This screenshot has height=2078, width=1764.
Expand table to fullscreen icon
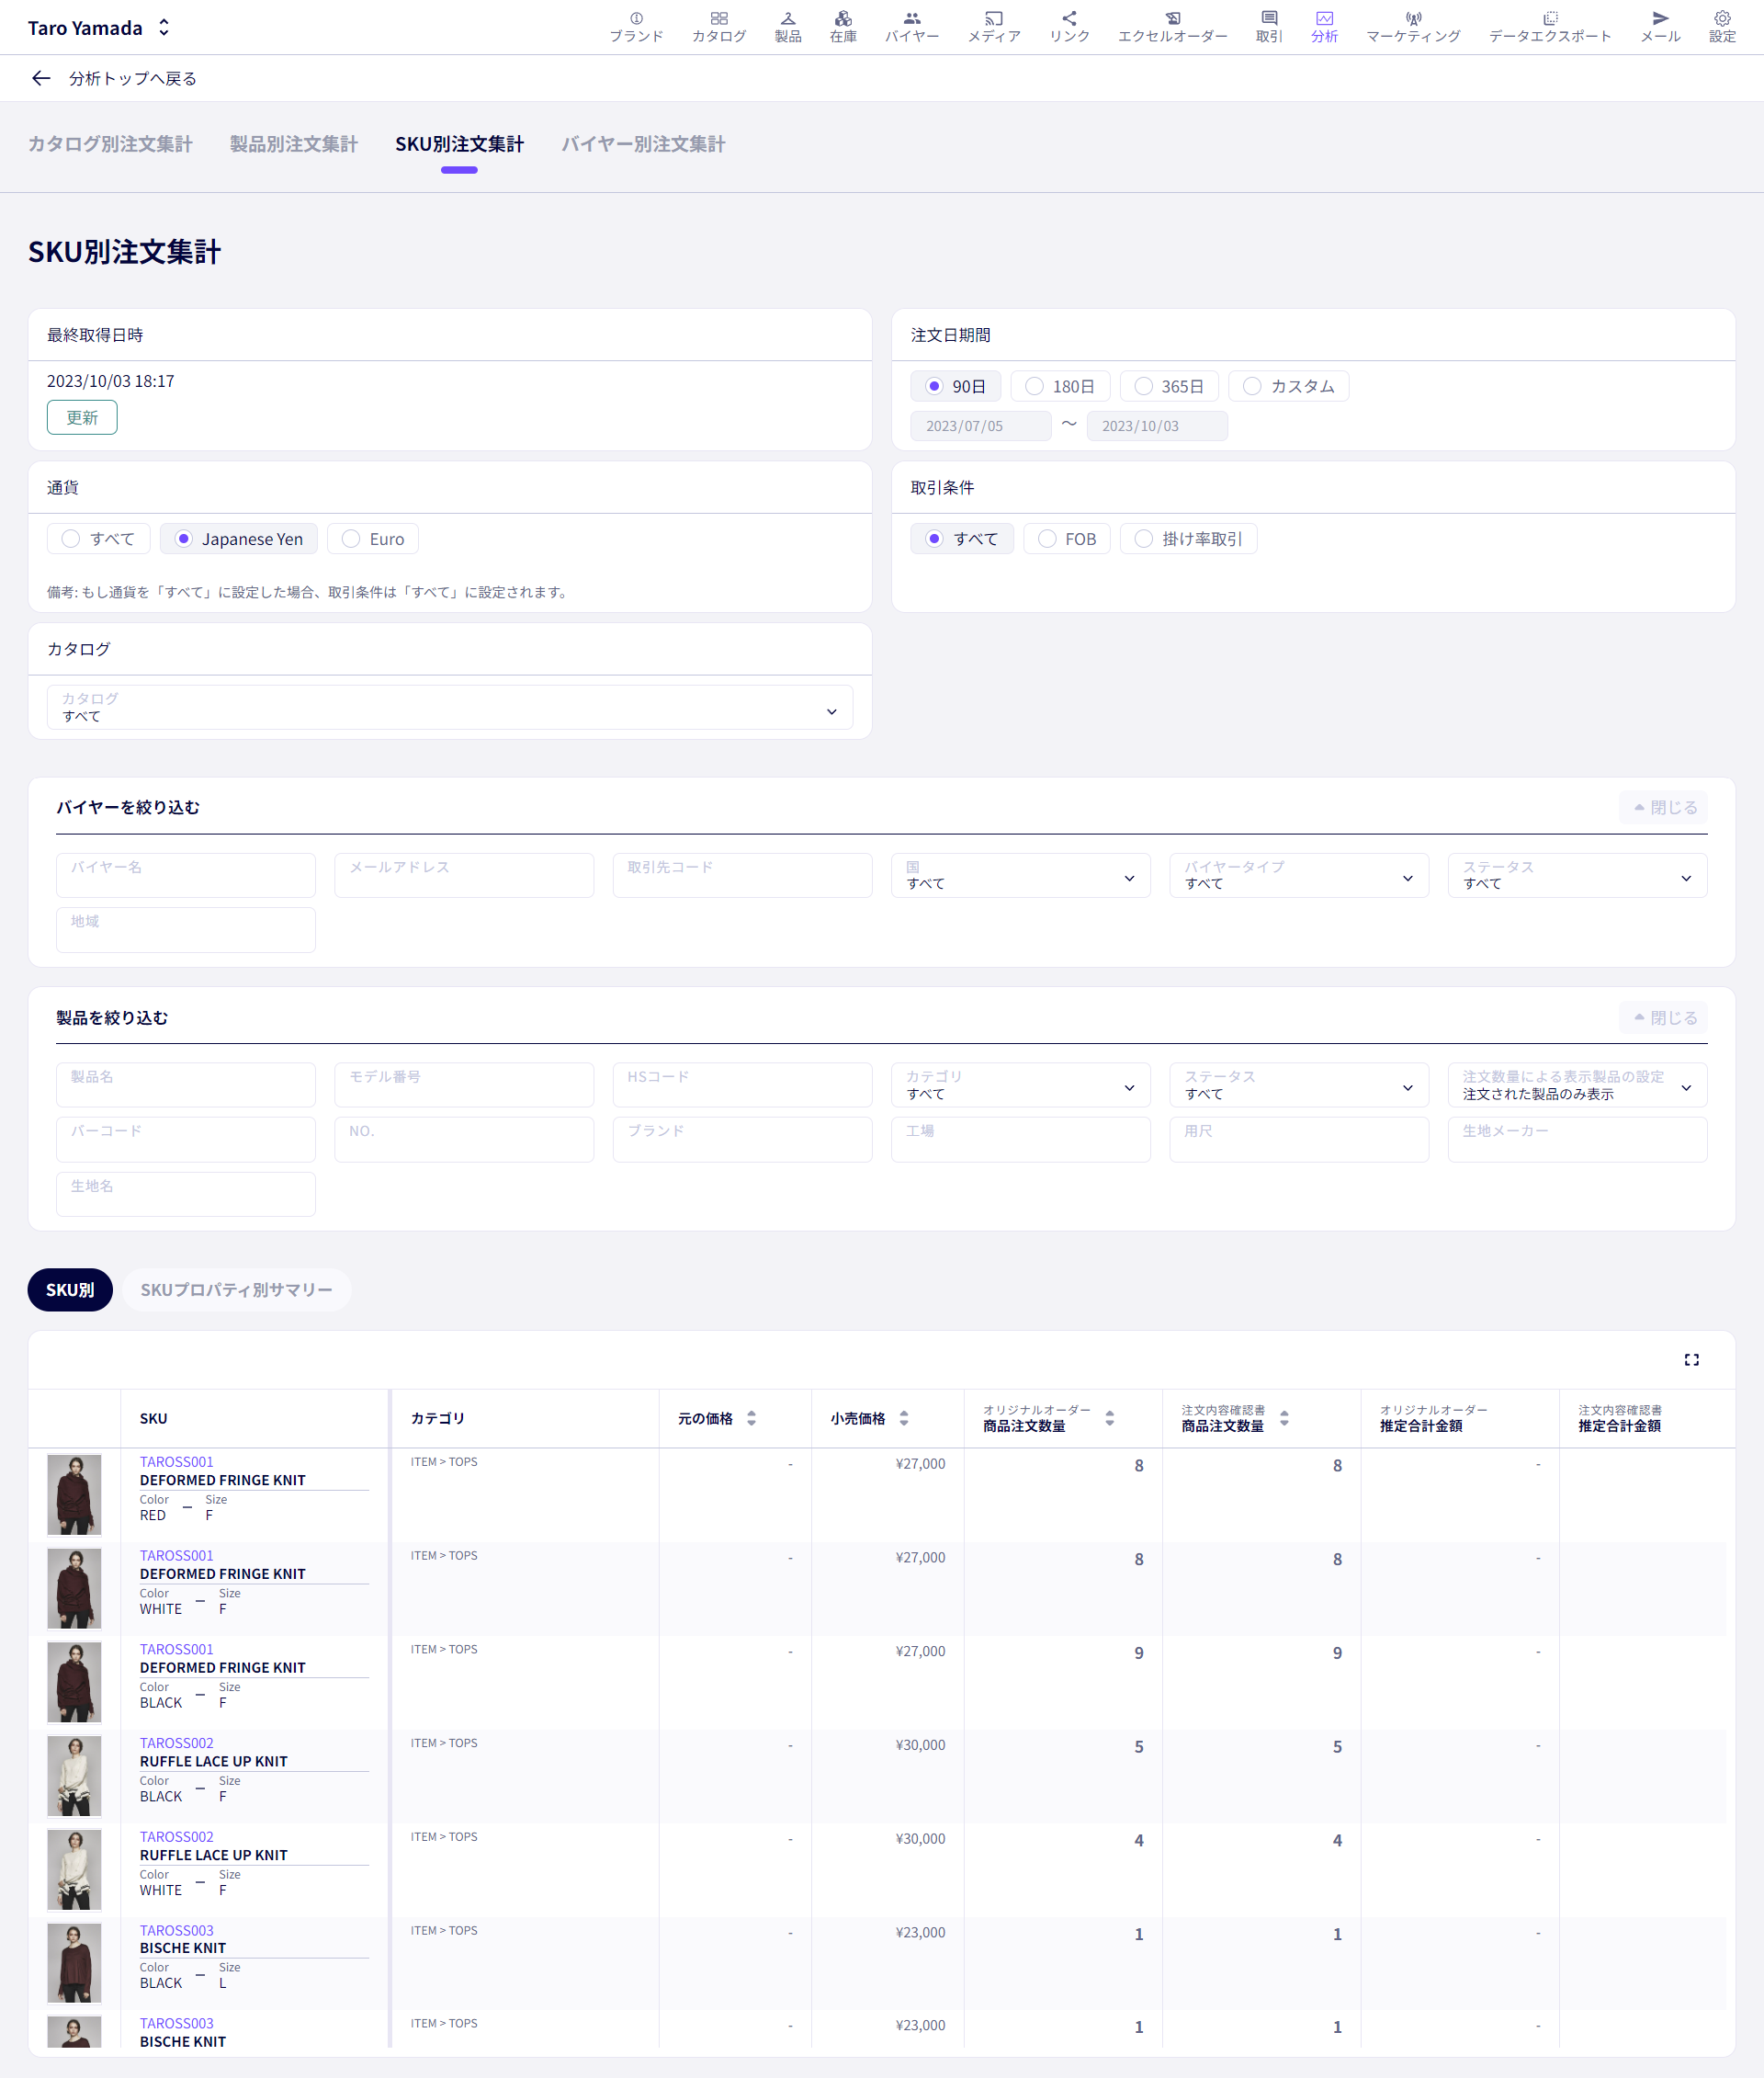click(x=1691, y=1359)
